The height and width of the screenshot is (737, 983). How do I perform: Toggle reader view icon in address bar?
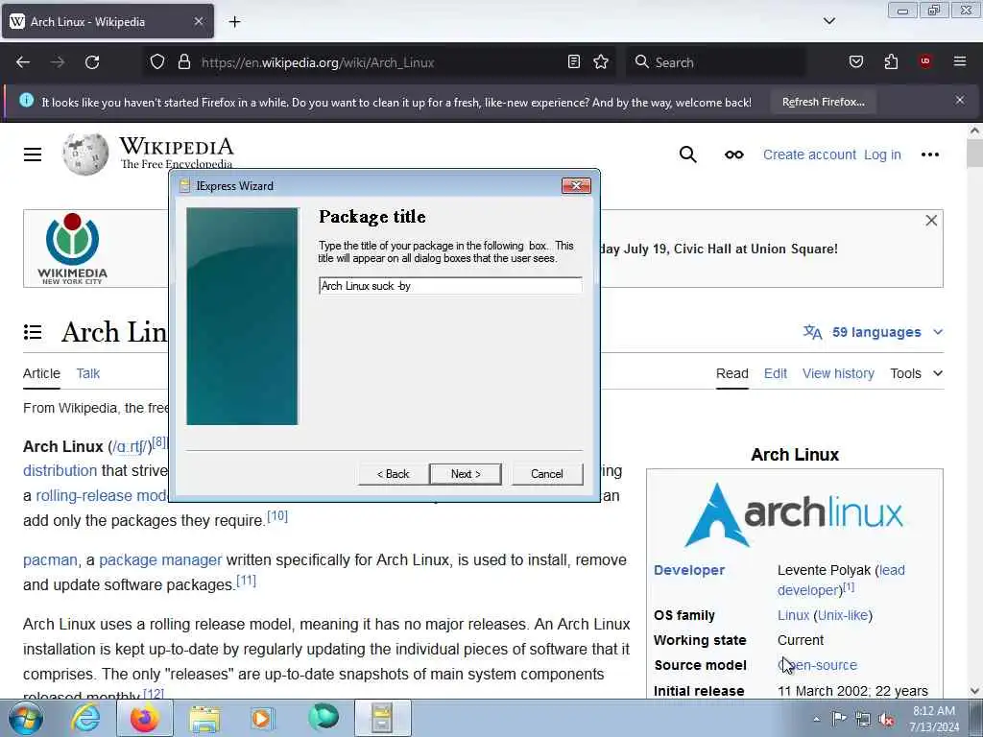click(574, 62)
